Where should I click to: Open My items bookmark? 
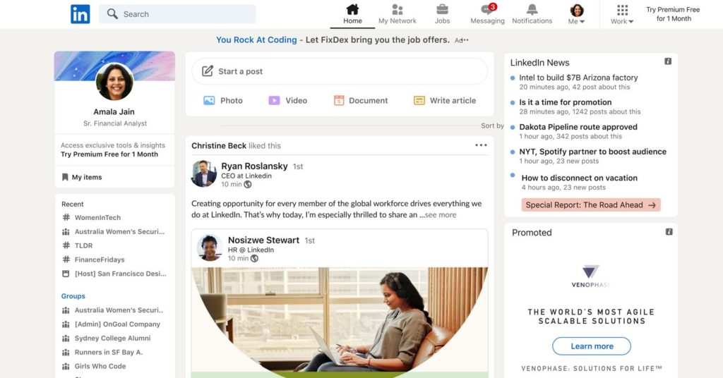pos(82,177)
